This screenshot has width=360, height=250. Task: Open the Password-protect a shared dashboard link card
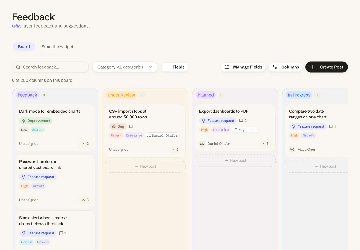(55, 181)
